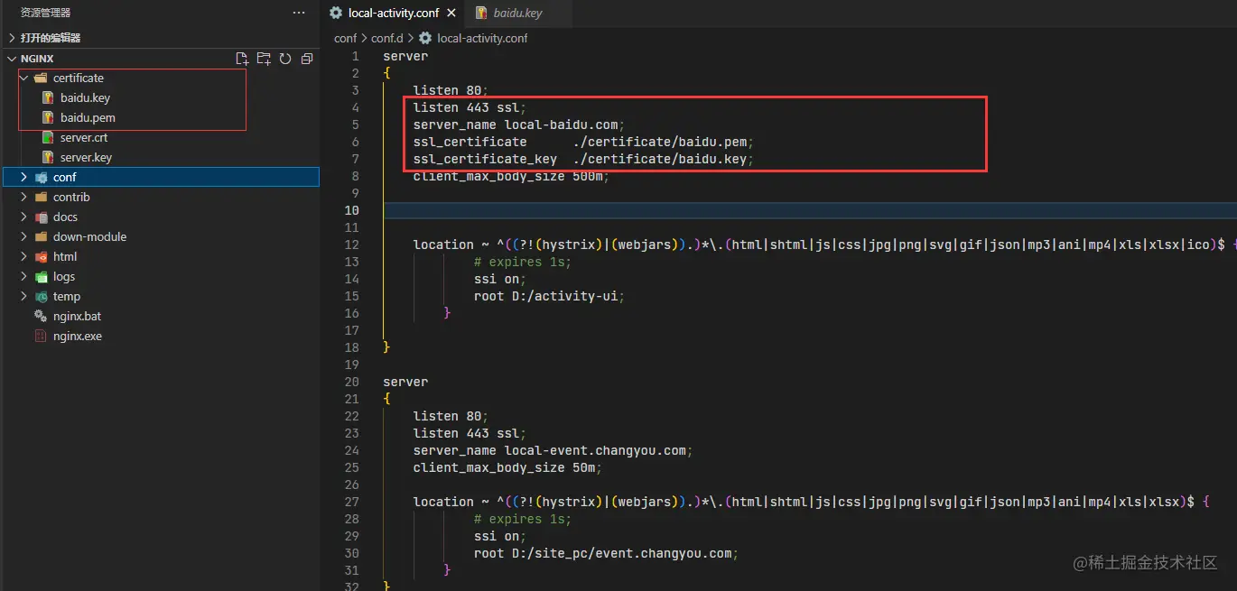Click the down-module folder icon
The width and height of the screenshot is (1237, 591).
pyautogui.click(x=41, y=236)
